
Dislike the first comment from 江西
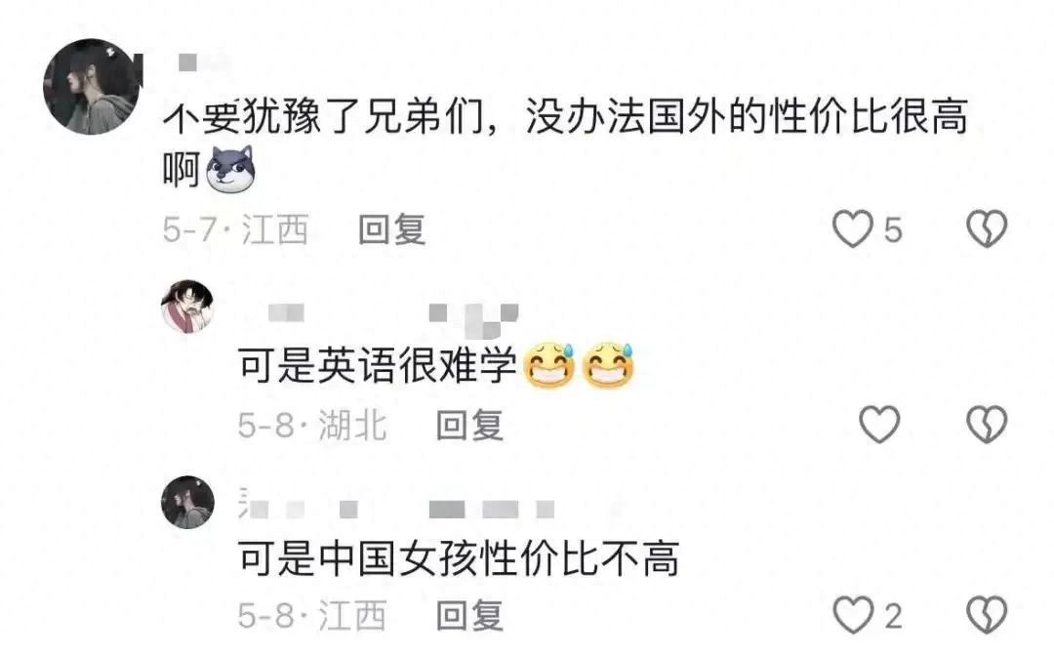[987, 228]
